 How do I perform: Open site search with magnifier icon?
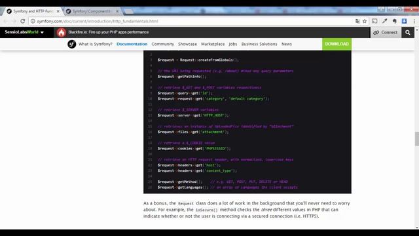coord(407,32)
